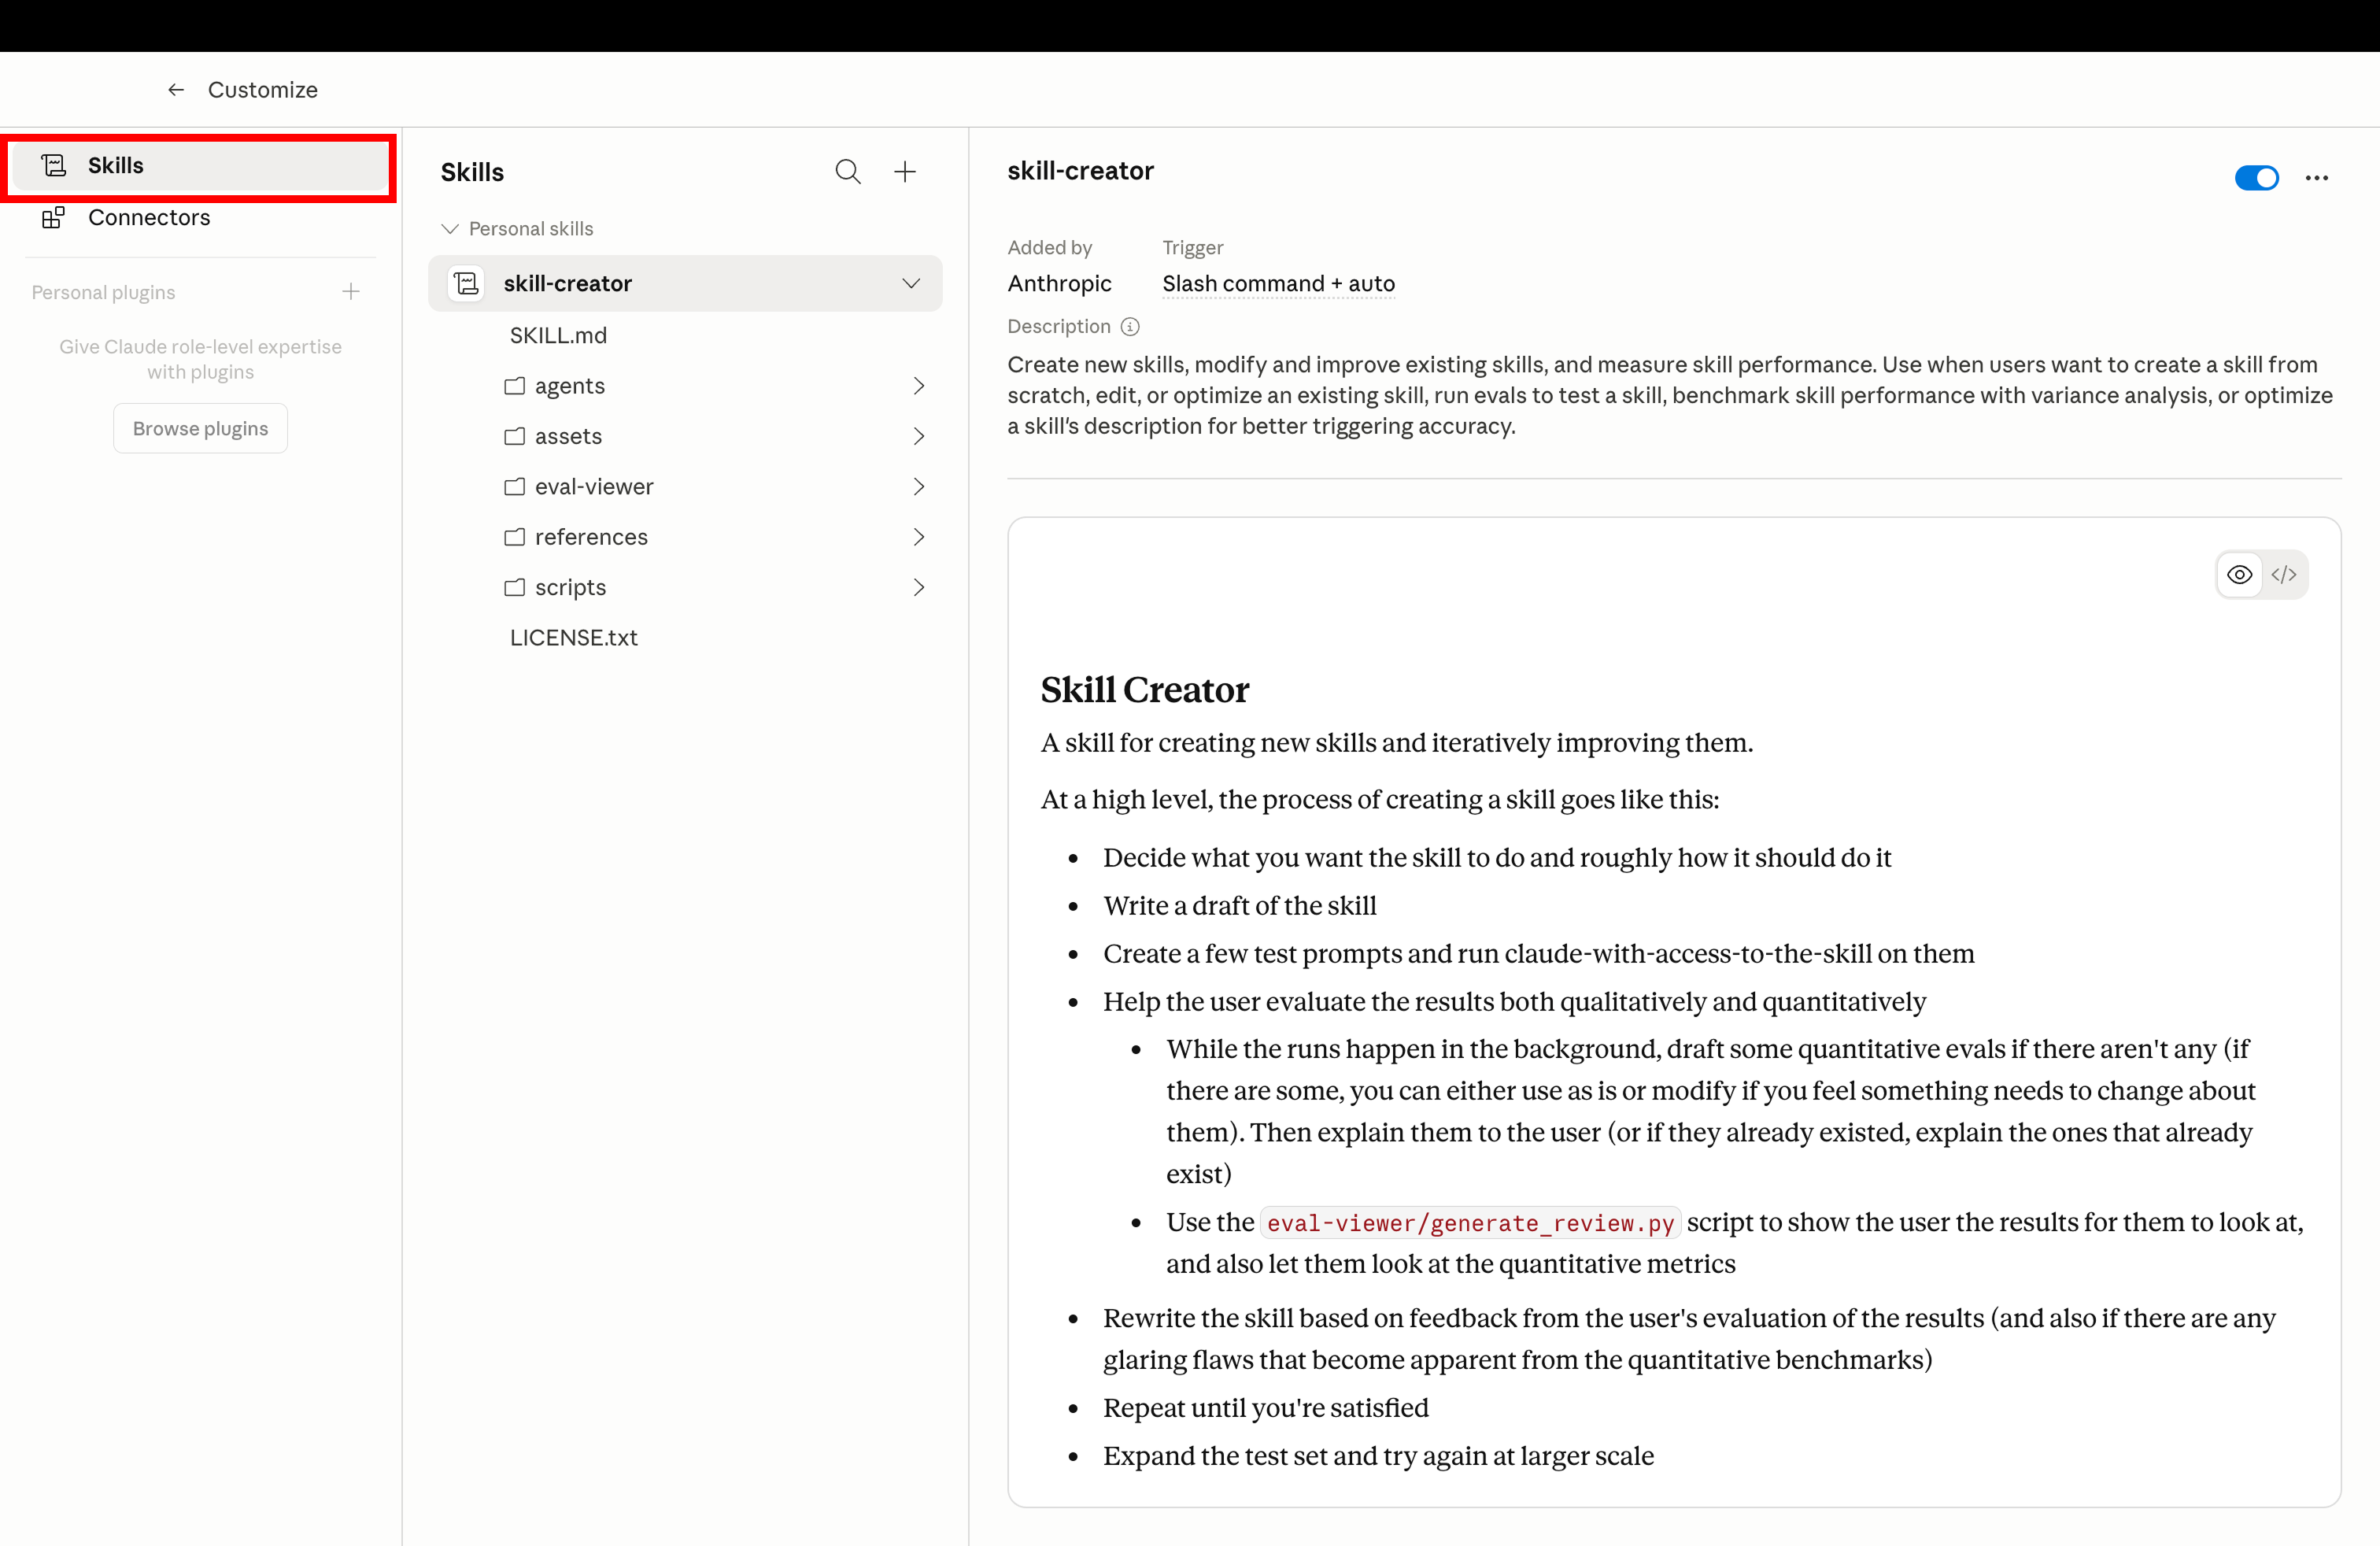Add a personal plugin with the plus
Viewport: 2380px width, 1546px height.
point(351,291)
